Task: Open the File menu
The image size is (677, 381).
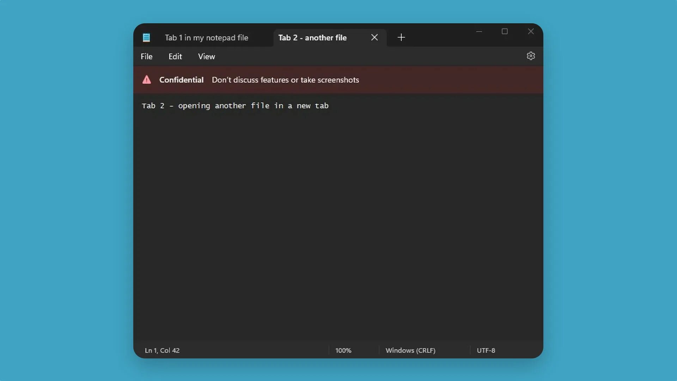Action: click(x=146, y=56)
